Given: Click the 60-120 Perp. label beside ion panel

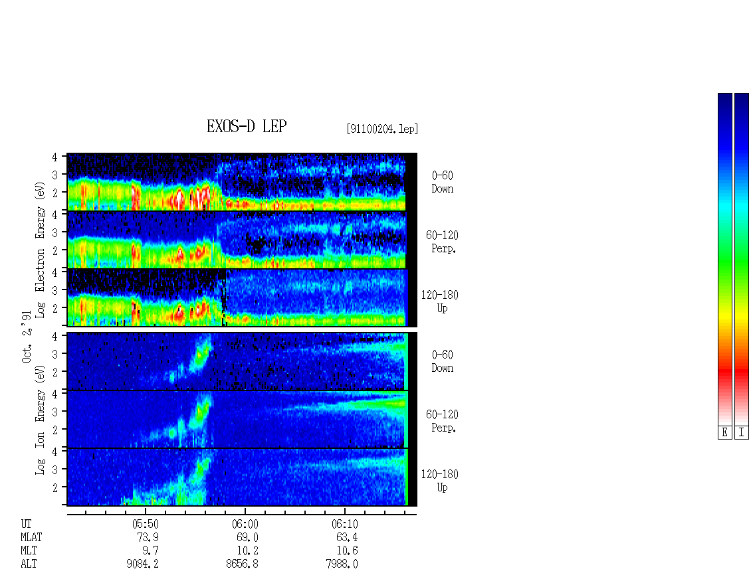Looking at the screenshot, I should coord(442,421).
